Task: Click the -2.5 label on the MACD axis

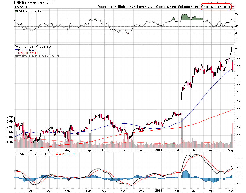Action: [x=238, y=183]
